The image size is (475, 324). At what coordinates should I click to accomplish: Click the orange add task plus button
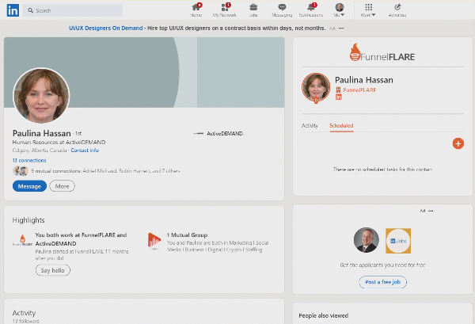point(458,143)
